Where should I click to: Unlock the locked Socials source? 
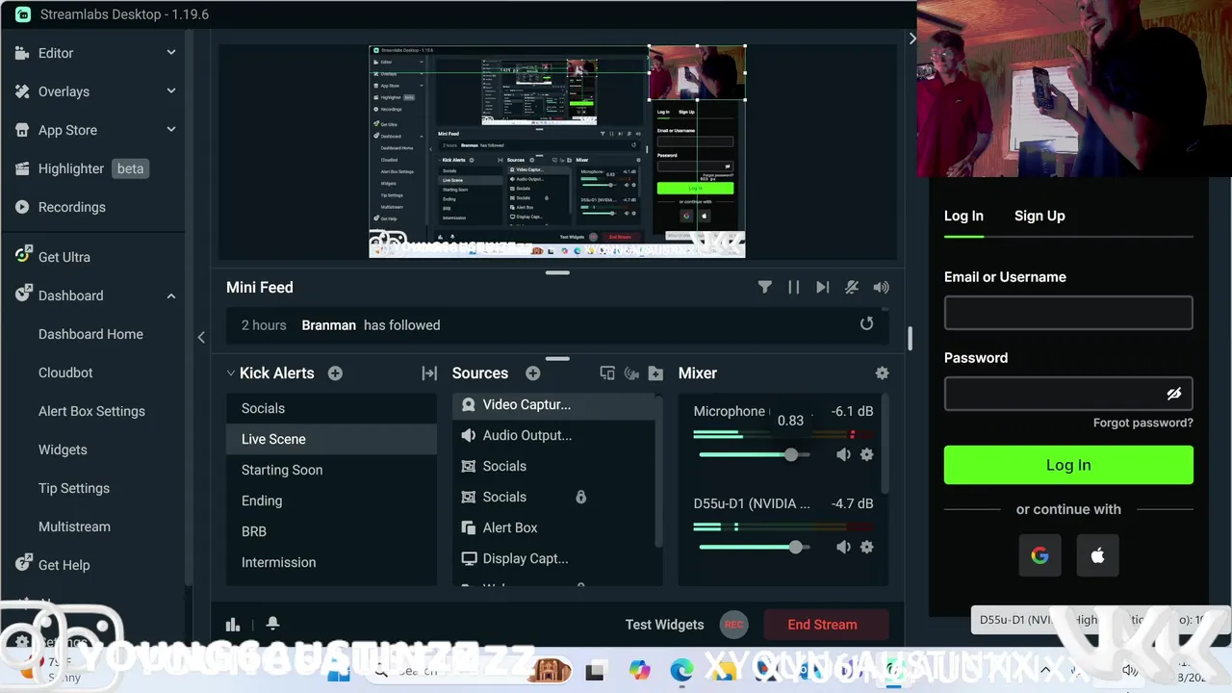tap(580, 497)
